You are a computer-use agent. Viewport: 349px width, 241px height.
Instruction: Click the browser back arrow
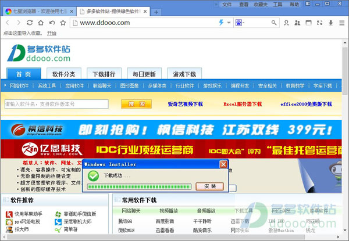tap(8, 23)
